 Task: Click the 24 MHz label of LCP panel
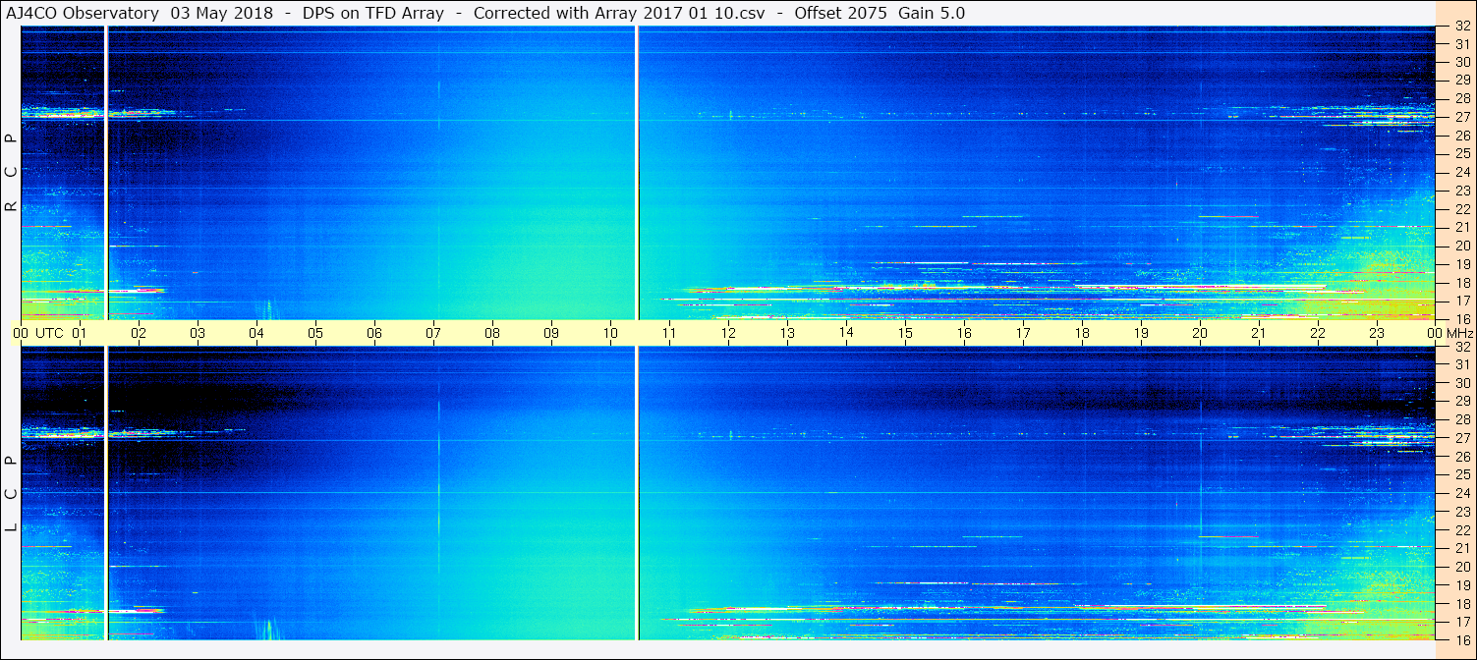point(1462,493)
